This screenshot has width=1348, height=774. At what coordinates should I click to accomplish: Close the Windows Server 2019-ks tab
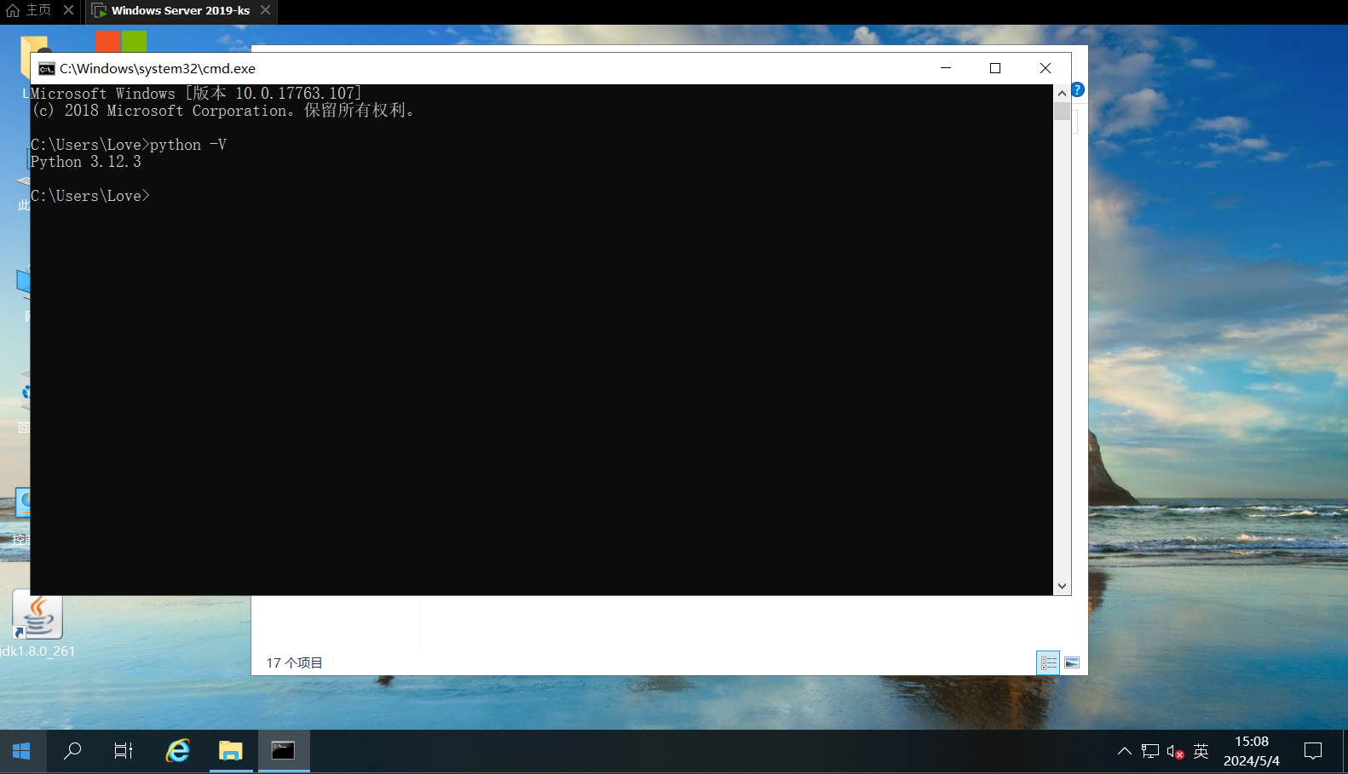[266, 10]
